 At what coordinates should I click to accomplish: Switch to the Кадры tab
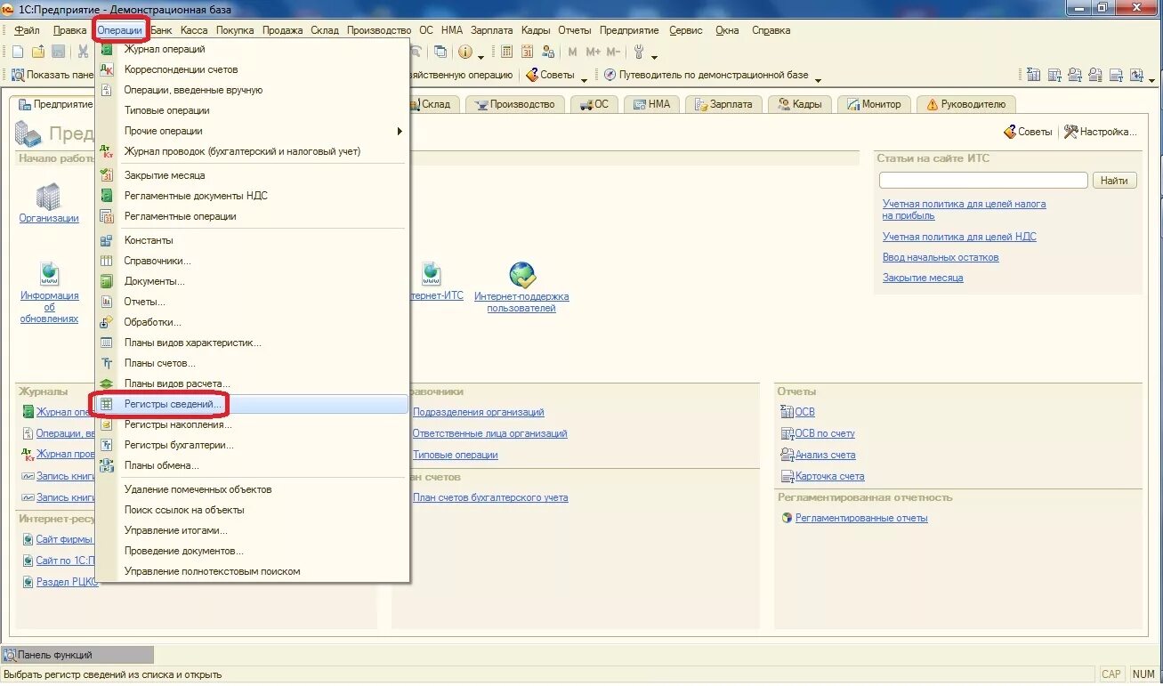click(x=799, y=104)
